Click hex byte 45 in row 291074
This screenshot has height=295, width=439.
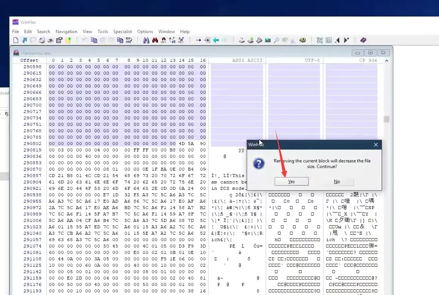115,246
